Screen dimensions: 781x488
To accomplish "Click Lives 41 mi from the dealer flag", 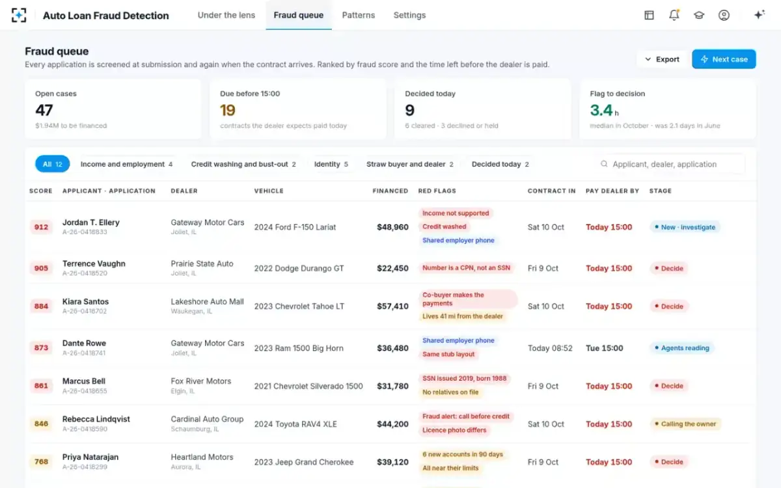I will point(463,316).
